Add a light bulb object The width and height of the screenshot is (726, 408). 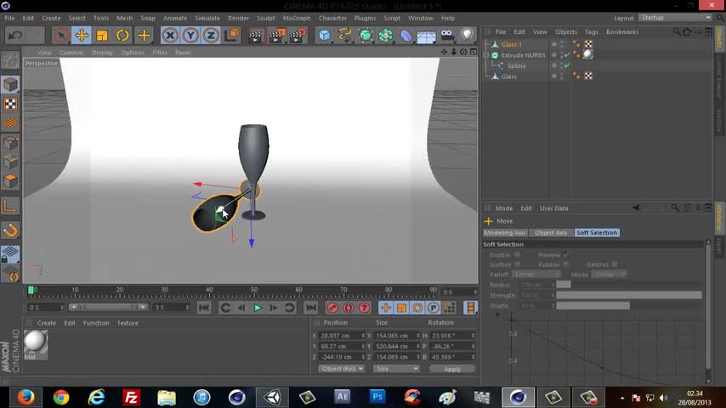[x=468, y=35]
